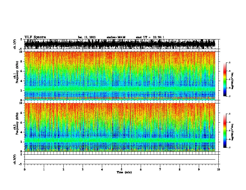Click the ch.1 'Frequency (kHz)' axis label
Screen dimensions: 246x190
[x=17, y=72]
